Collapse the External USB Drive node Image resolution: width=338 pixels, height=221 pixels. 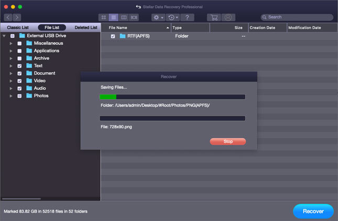pos(4,36)
